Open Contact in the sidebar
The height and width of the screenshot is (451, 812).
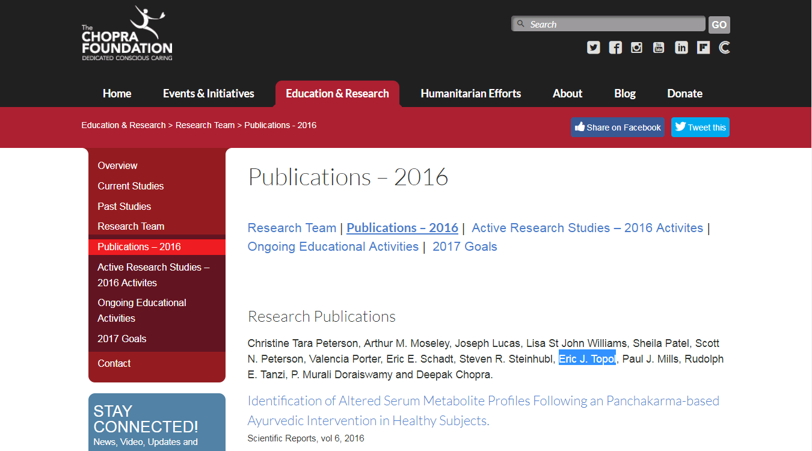114,363
